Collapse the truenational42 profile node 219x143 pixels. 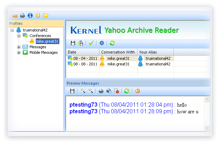[12, 30]
